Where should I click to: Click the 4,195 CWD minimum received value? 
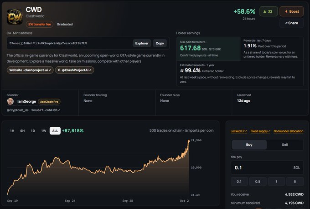294,203
